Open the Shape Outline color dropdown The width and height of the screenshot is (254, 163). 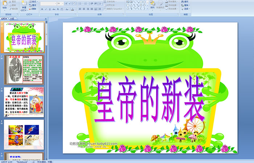[x=172, y=5]
